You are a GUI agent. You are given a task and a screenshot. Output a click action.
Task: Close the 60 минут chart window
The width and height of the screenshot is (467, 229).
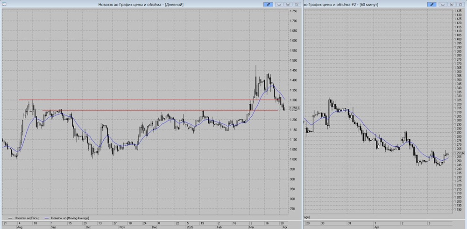point(460,4)
